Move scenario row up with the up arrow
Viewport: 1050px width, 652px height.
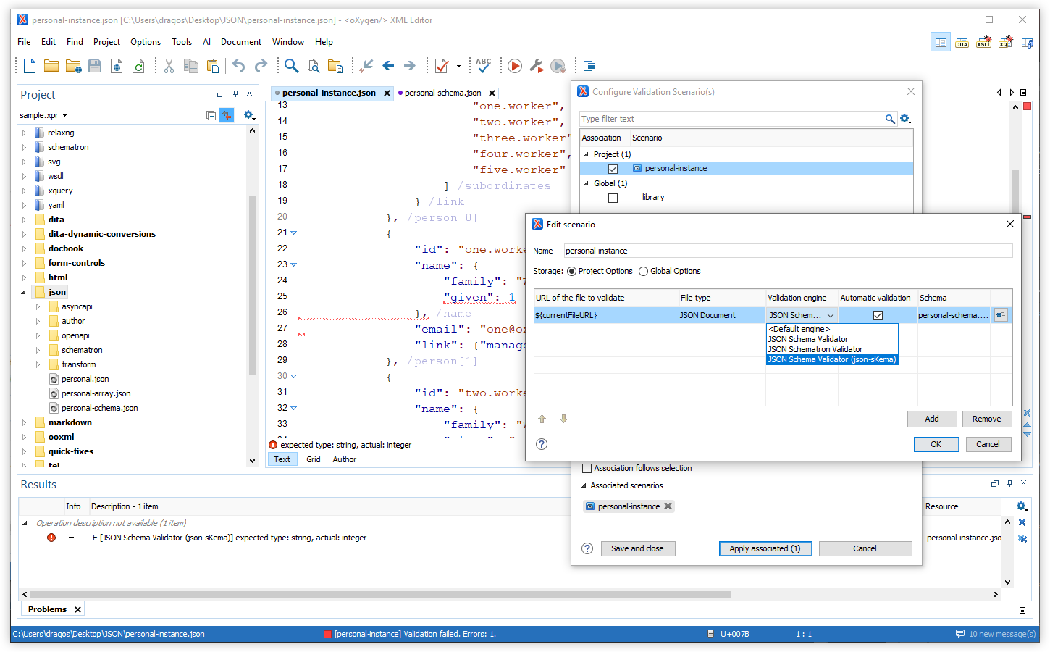542,419
